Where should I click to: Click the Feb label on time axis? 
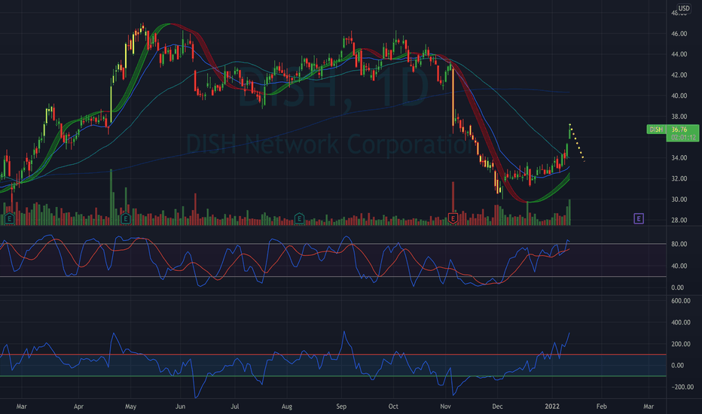coord(601,406)
